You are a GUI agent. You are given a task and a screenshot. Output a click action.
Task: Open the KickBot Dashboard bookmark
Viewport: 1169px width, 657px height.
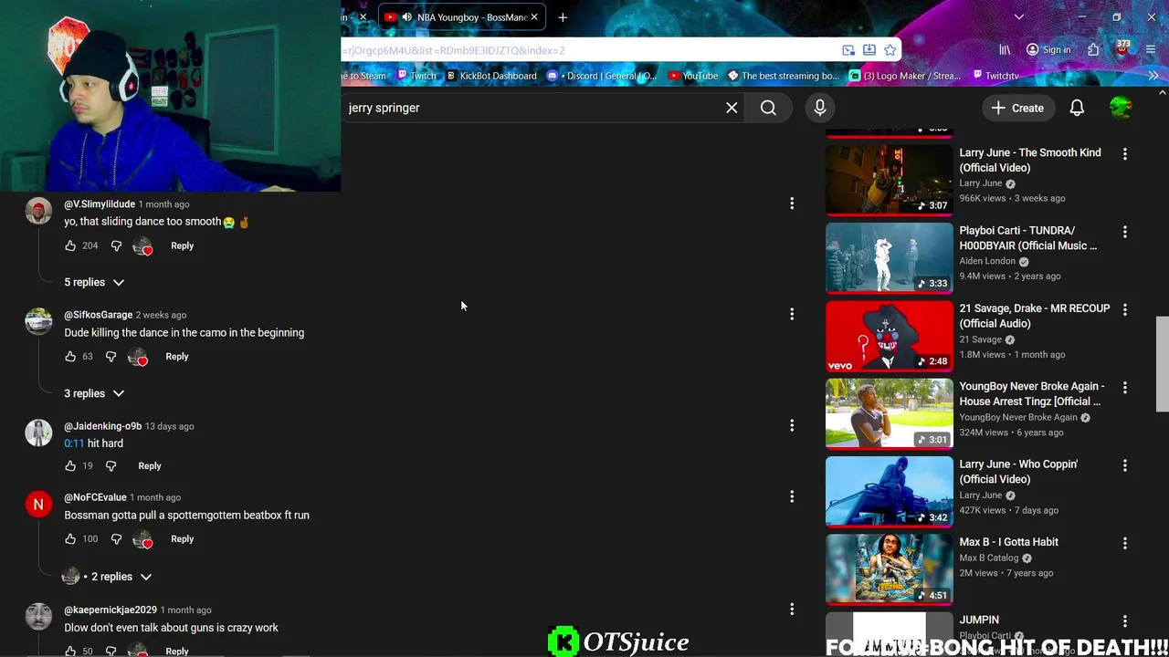[x=491, y=76]
